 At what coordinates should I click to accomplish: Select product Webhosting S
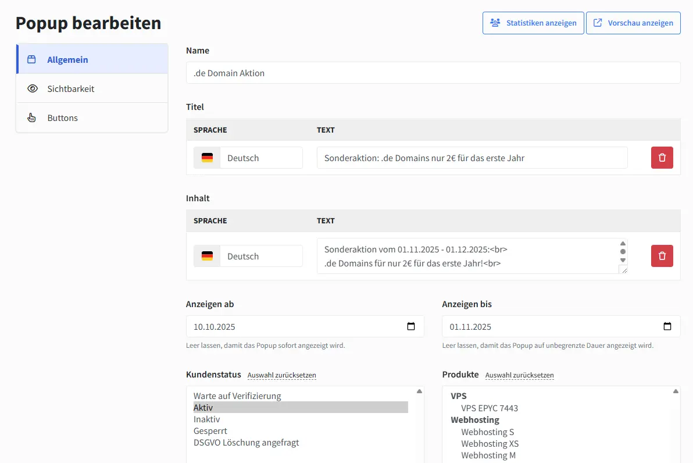[488, 432]
